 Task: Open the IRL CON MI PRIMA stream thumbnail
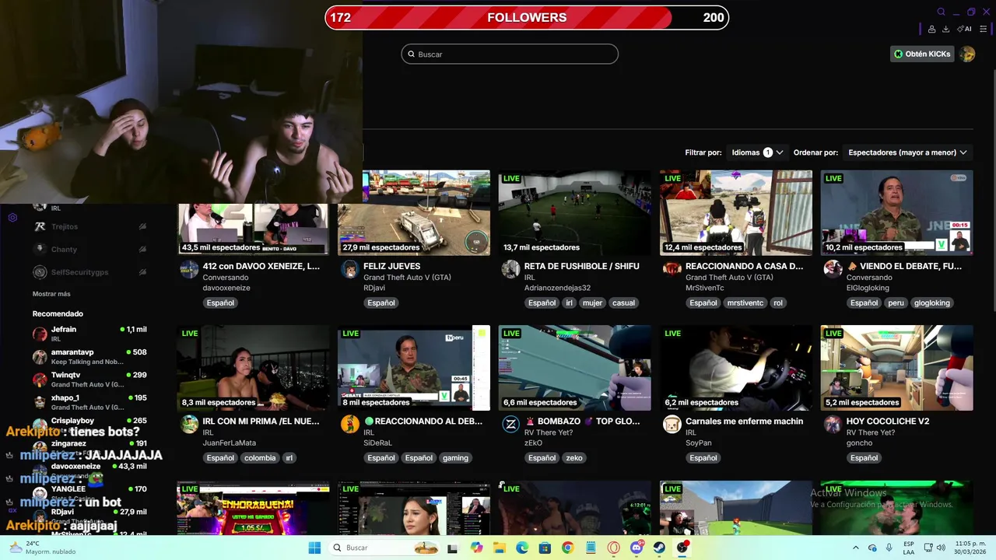click(253, 368)
